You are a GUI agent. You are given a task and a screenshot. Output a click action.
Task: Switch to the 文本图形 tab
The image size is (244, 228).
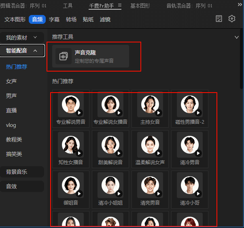(x=15, y=19)
